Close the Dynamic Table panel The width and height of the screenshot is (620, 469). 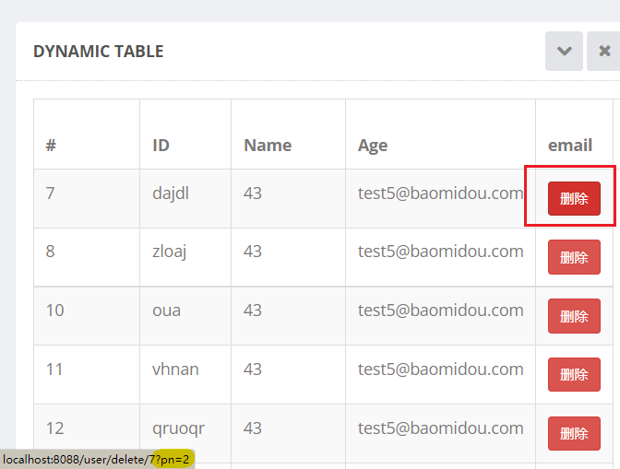[x=604, y=52]
